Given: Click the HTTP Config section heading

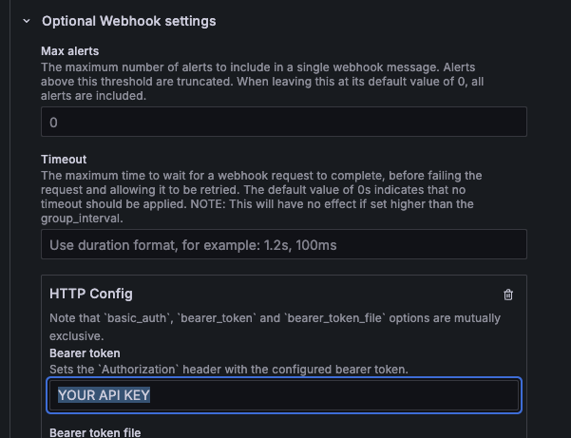Looking at the screenshot, I should 91,294.
